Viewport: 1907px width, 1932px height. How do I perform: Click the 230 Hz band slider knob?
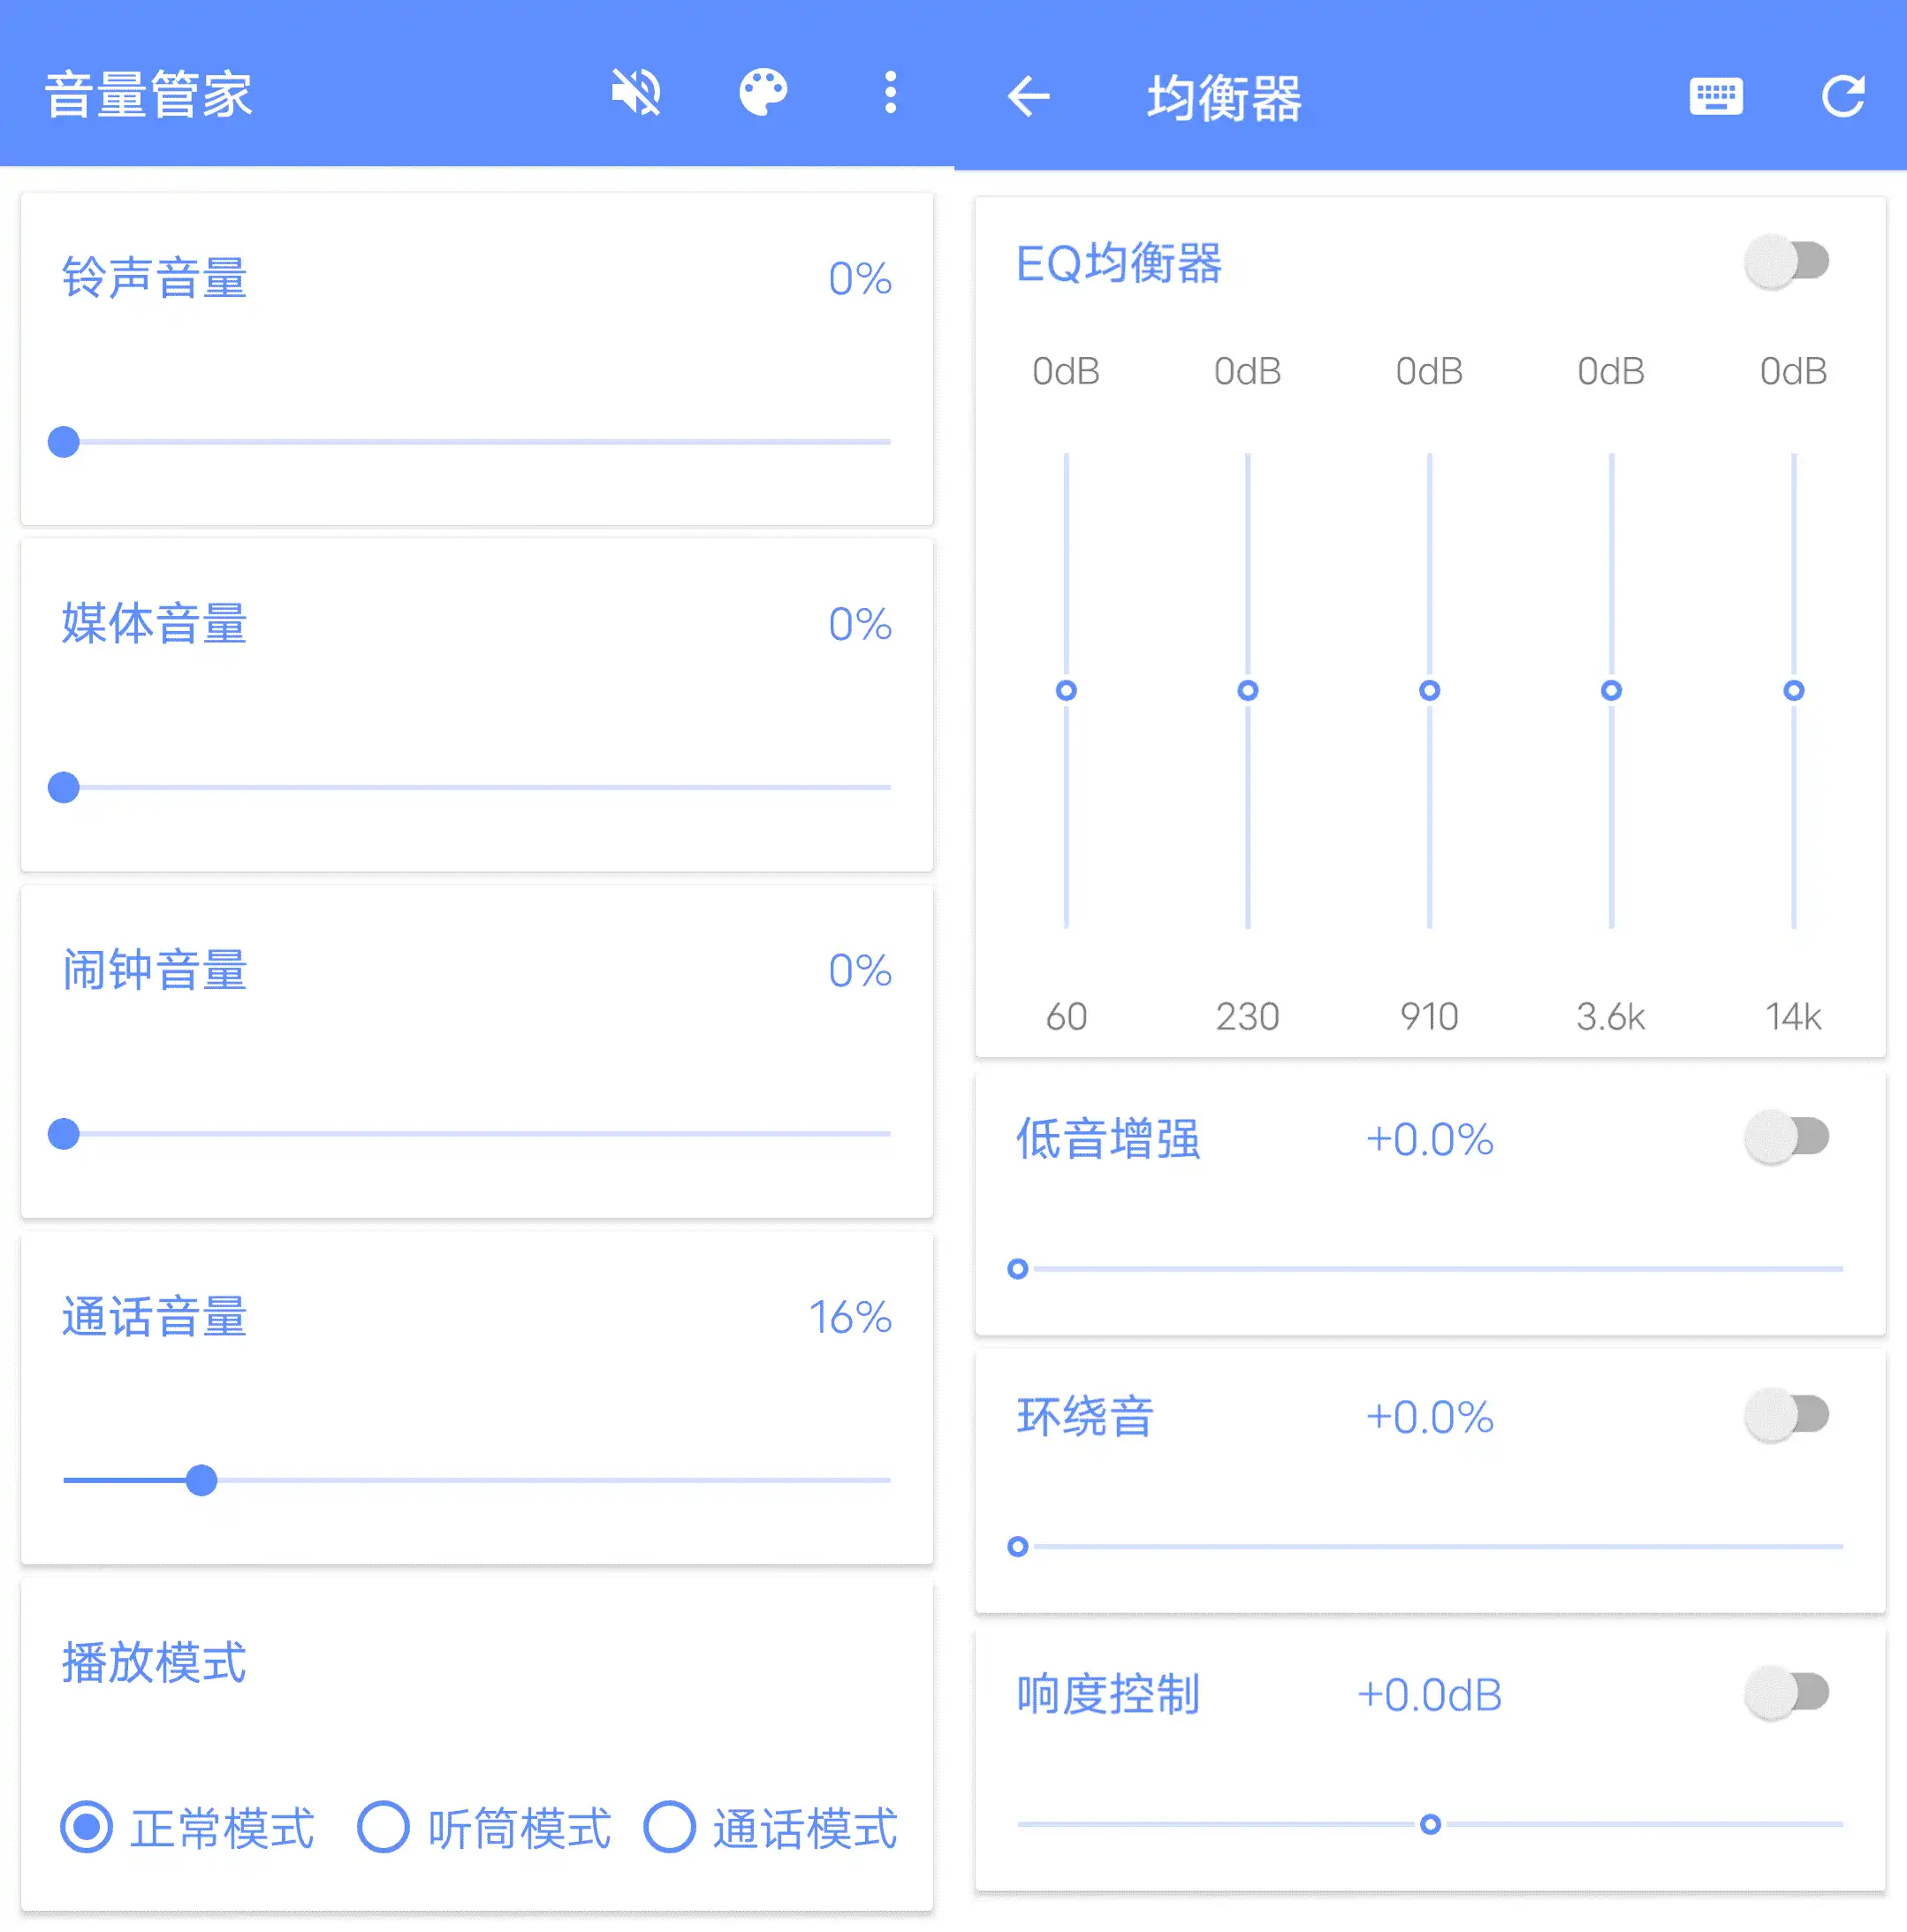pyautogui.click(x=1248, y=691)
